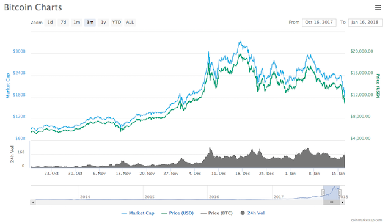Image resolution: width=385 pixels, height=223 pixels.
Task: Click the 15. Jan date label
Action: pyautogui.click(x=338, y=174)
